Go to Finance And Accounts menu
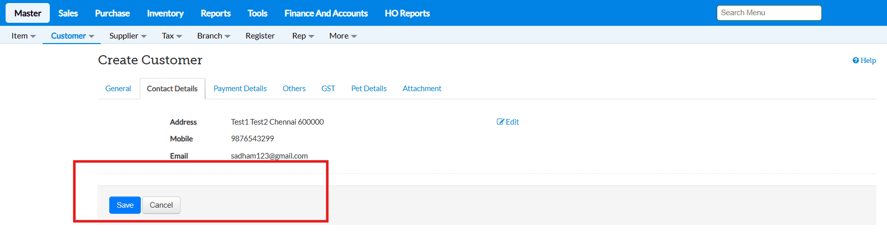Viewport: 887px width, 234px height. [326, 13]
